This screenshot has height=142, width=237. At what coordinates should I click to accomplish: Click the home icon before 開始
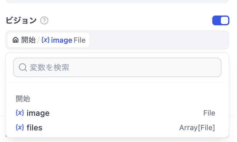[15, 40]
